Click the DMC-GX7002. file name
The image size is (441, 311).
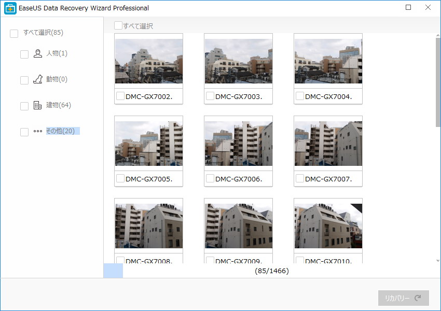[149, 96]
